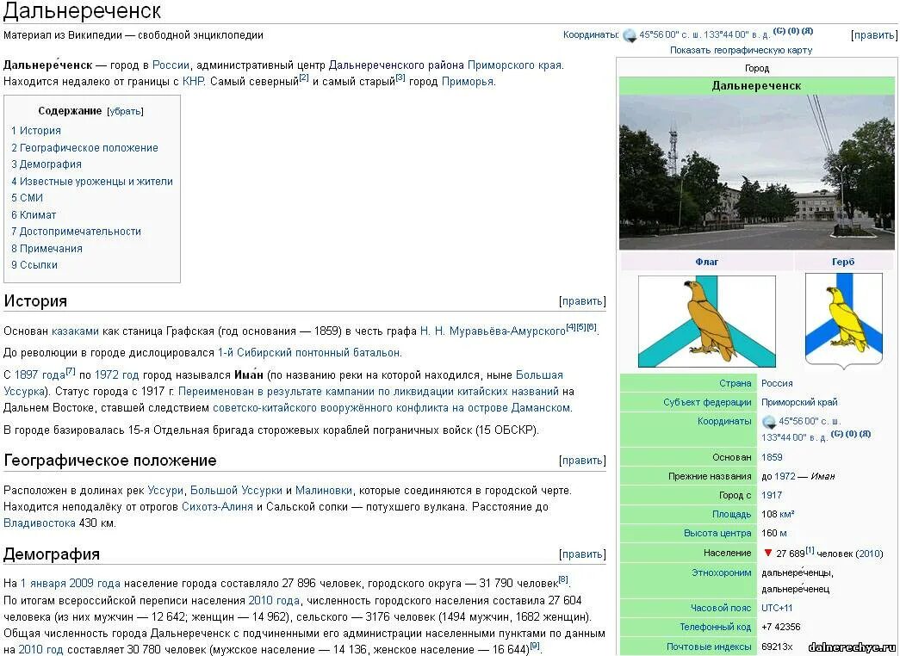Open the 1972 год link in the history text
Viewport: 900px width, 656px height.
click(x=116, y=375)
